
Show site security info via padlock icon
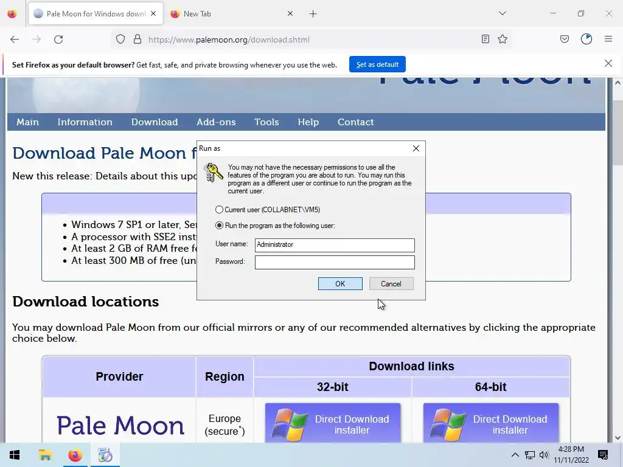pos(137,40)
